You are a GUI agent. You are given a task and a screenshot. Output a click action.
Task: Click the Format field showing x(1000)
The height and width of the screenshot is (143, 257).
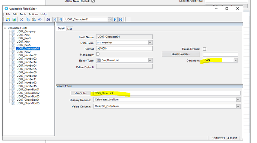click(x=124, y=49)
